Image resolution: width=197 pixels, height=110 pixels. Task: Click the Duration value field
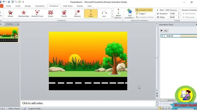[173, 13]
